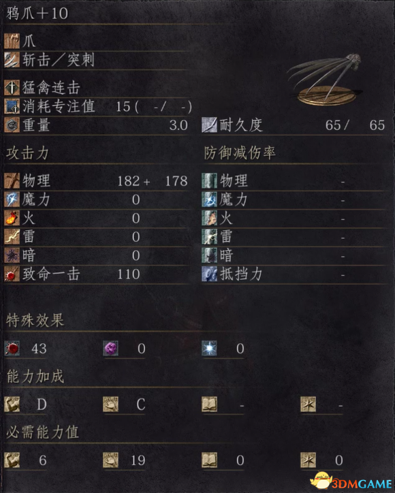Click the fire attack 火 icon
This screenshot has width=395, height=493.
12,218
